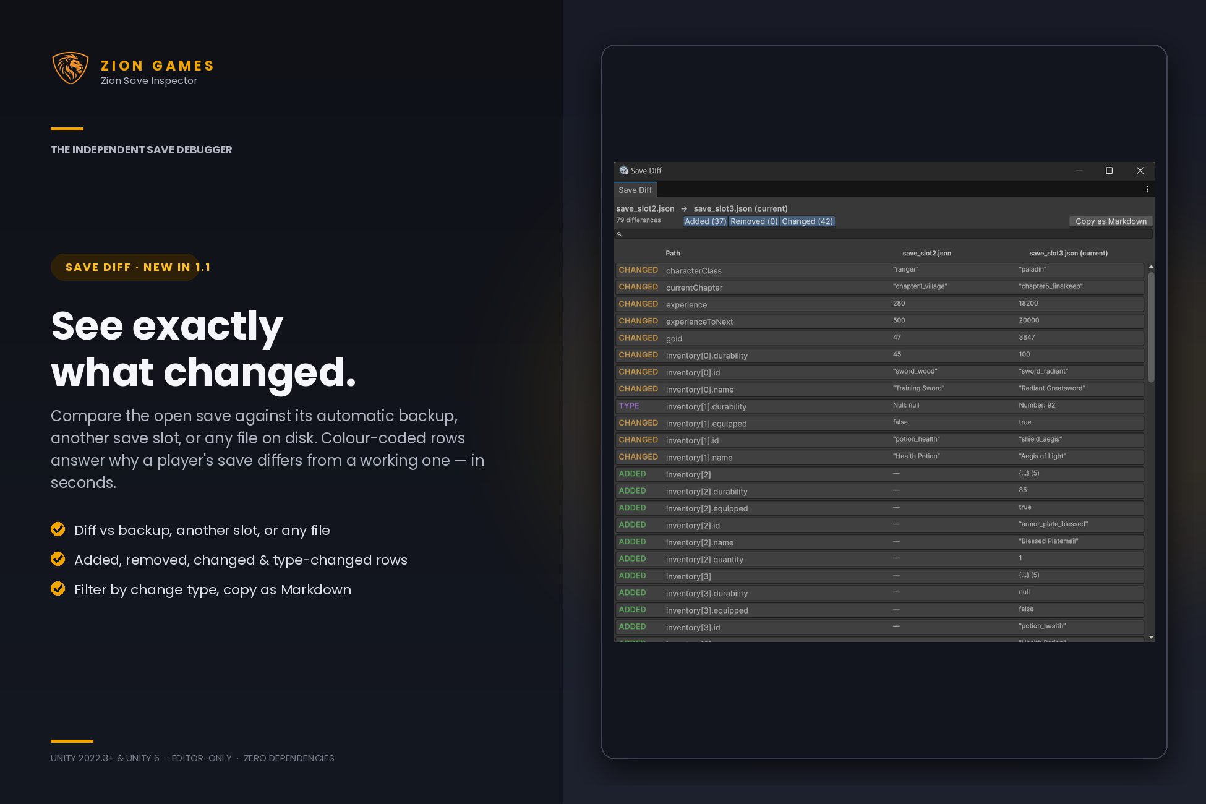
Task: Select the experienceToNext row
Action: point(879,322)
